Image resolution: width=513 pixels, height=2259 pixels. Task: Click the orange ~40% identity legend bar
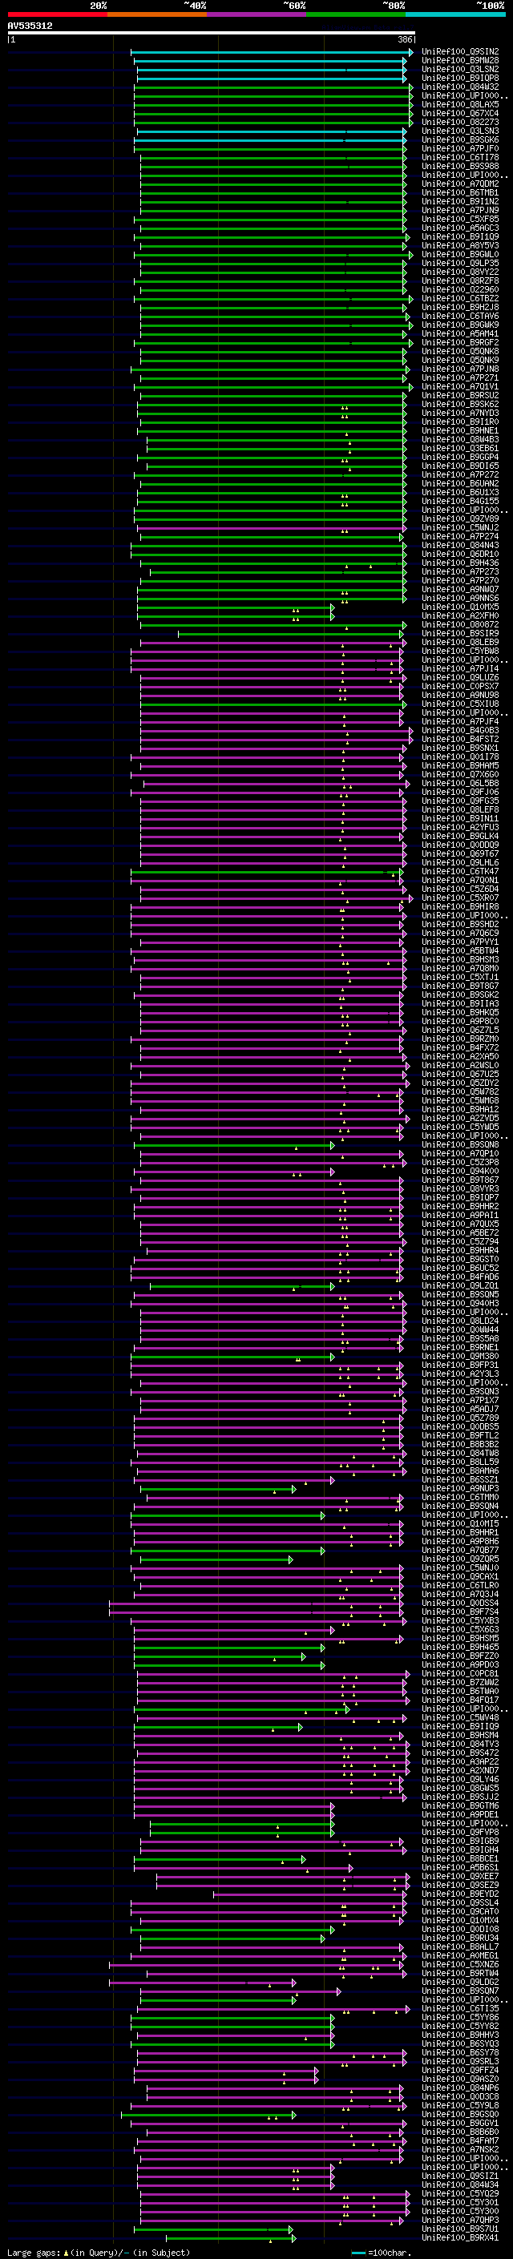click(157, 14)
